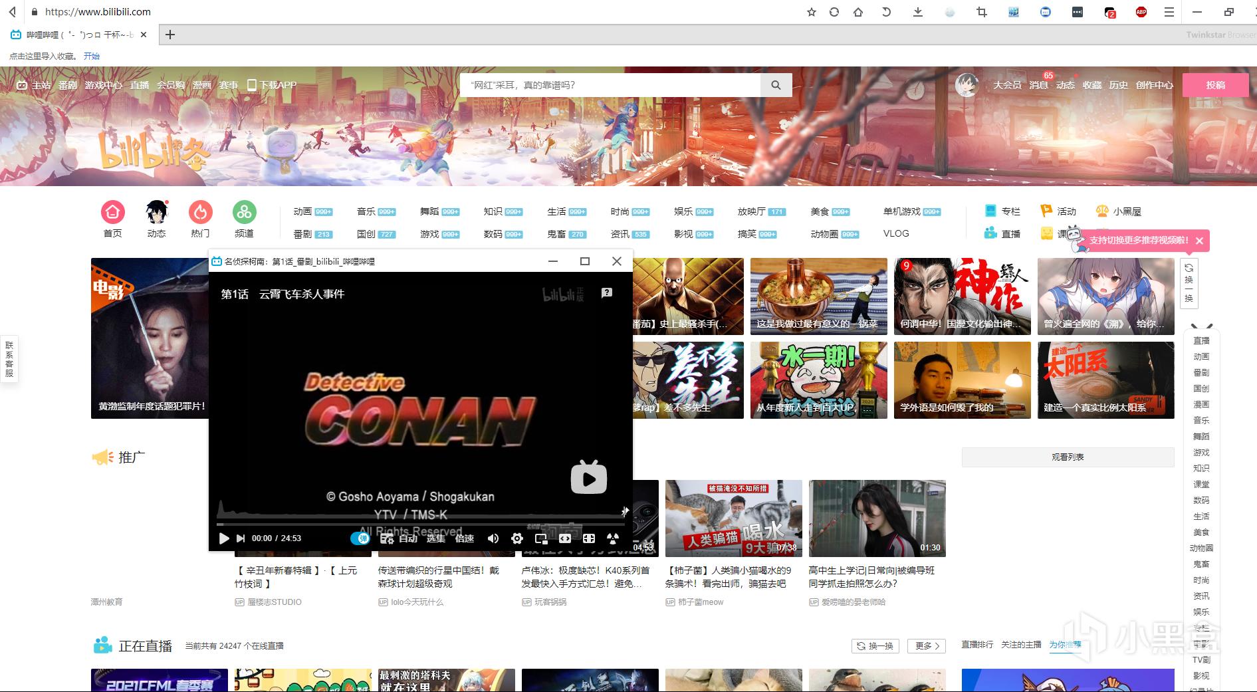
Task: Click the undo closed tab icon
Action: (886, 12)
